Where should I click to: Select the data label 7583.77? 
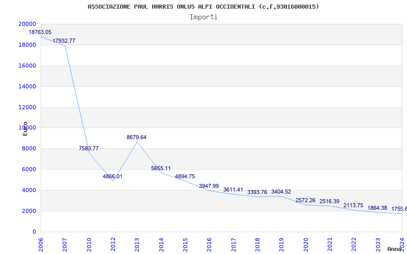[89, 148]
